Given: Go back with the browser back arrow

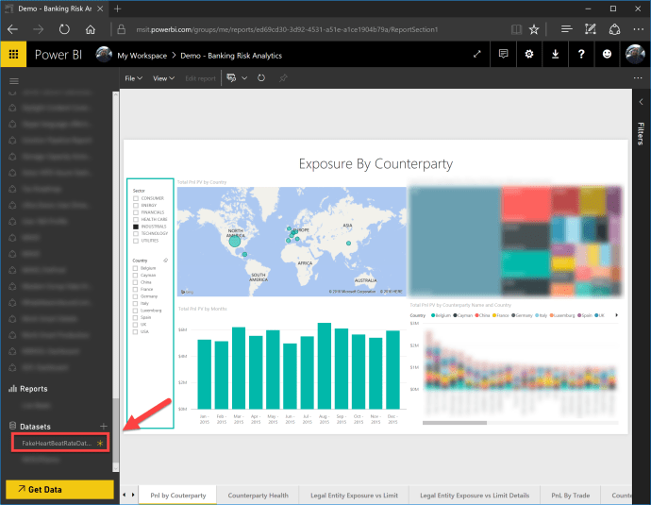Looking at the screenshot, I should [13, 29].
